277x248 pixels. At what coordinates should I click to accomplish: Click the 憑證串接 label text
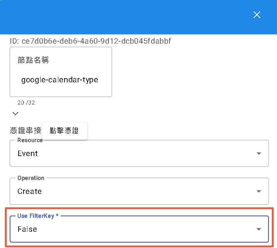[x=25, y=131]
